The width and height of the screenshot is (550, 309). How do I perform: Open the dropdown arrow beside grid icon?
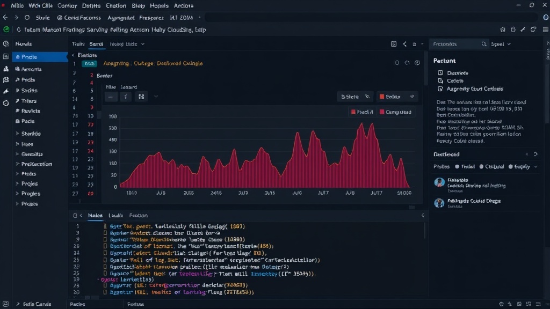coord(156,97)
